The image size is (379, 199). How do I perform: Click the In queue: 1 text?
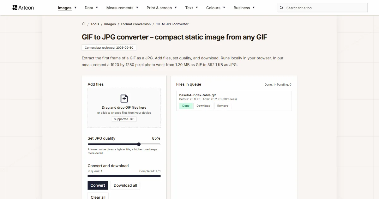[x=95, y=171]
